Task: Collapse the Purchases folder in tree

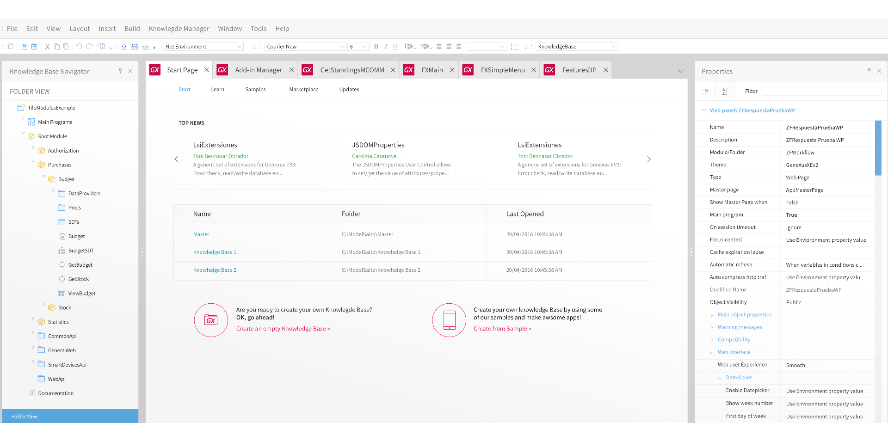Action: point(33,162)
